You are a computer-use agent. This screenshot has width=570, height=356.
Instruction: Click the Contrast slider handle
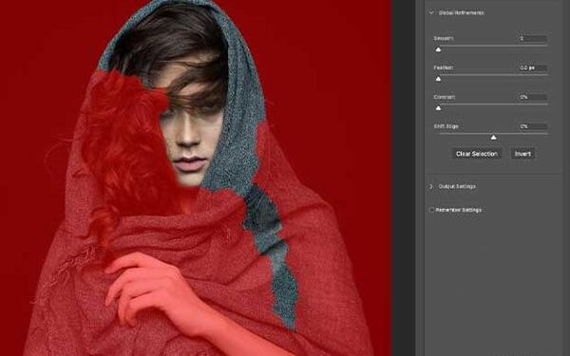[x=438, y=108]
